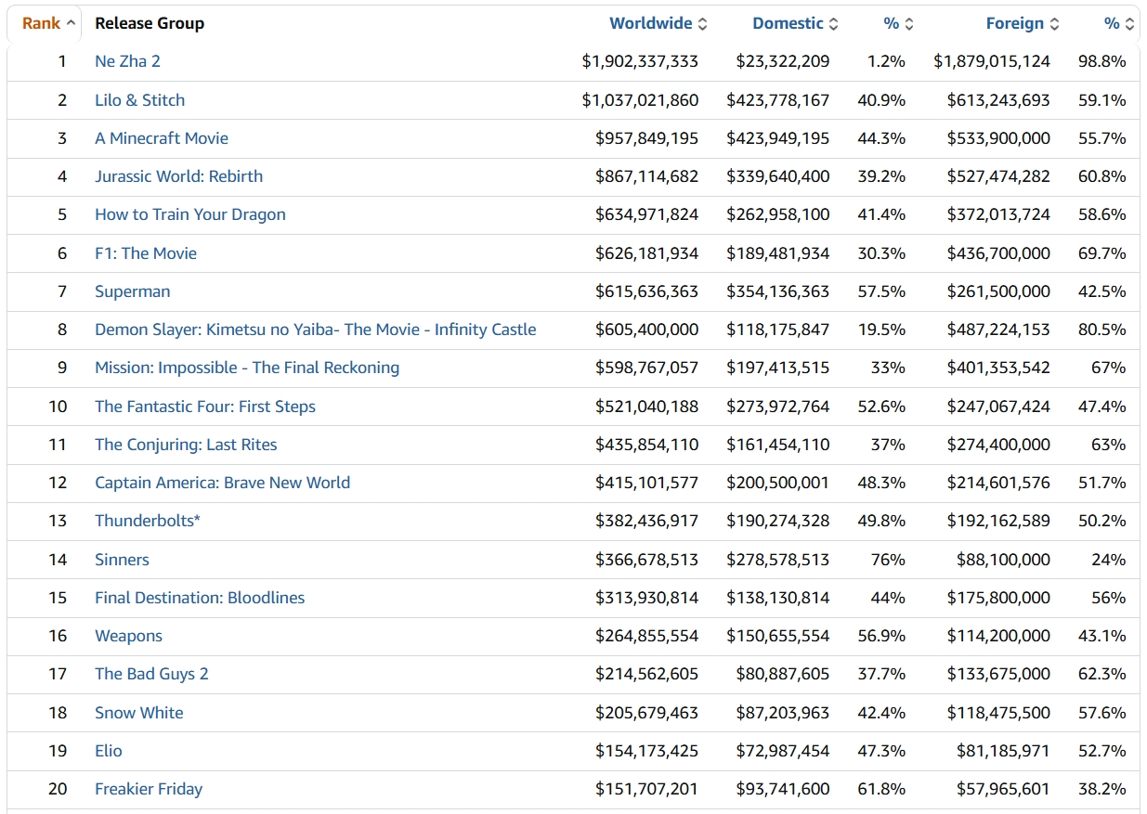Click the Domestic column sort arrows
Image resolution: width=1147 pixels, height=814 pixels.
(833, 24)
